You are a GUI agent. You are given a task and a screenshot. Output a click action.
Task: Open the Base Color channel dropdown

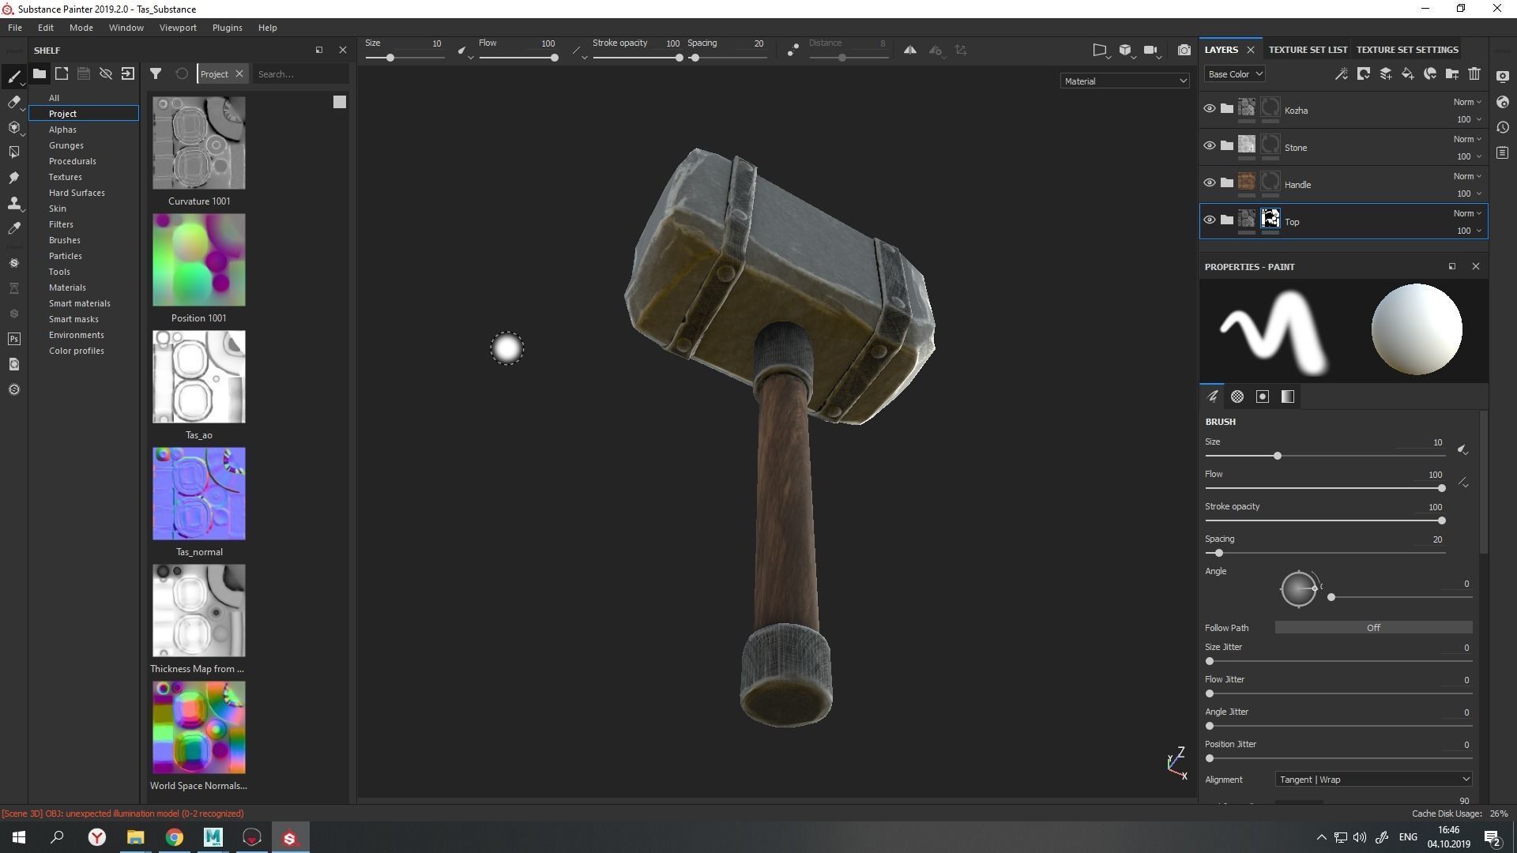pos(1234,74)
